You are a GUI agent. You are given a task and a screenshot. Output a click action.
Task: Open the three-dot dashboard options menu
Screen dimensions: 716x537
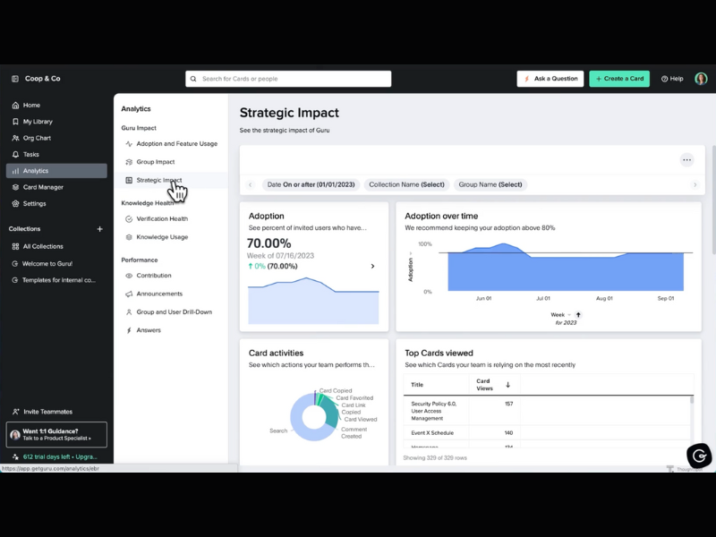tap(686, 160)
